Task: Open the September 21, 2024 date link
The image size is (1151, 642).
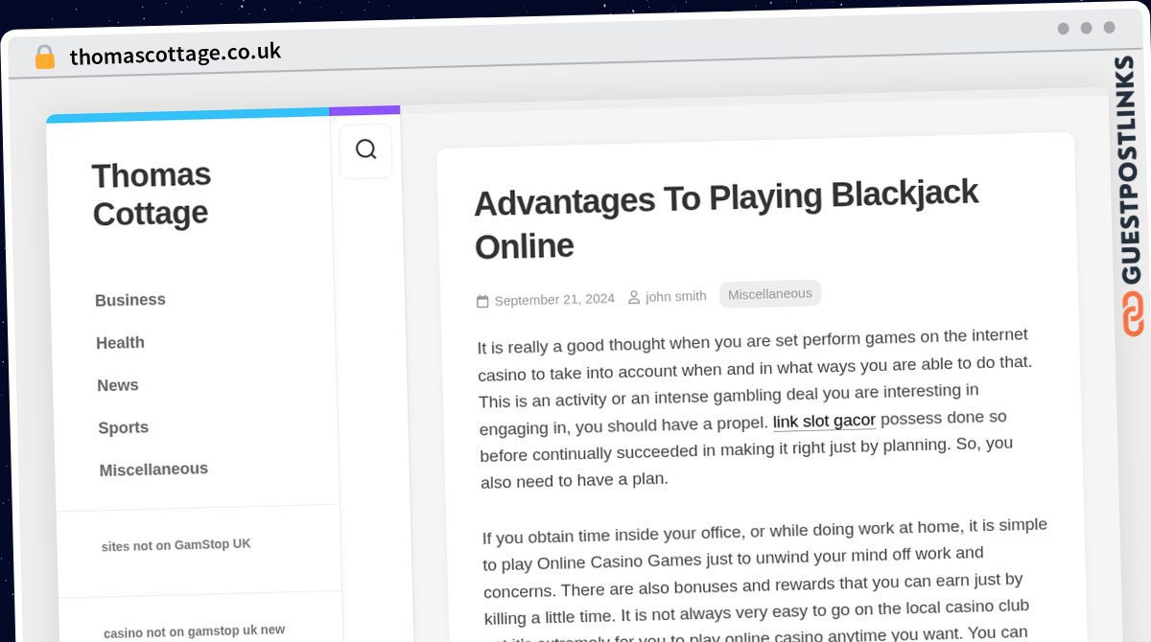Action: (x=554, y=300)
